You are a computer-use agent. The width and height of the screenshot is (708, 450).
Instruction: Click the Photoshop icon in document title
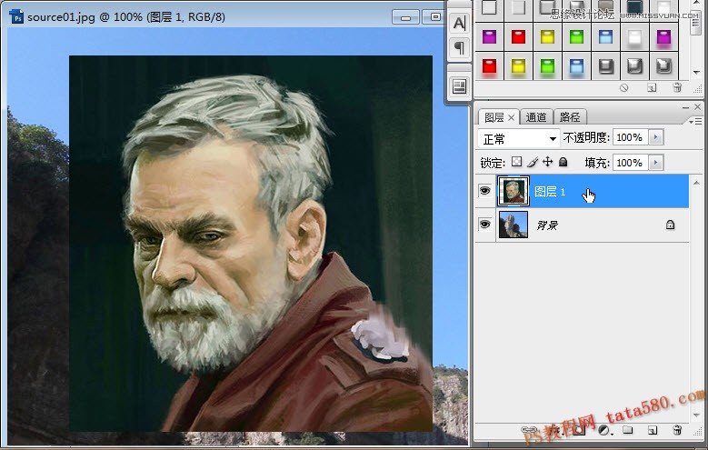16,17
